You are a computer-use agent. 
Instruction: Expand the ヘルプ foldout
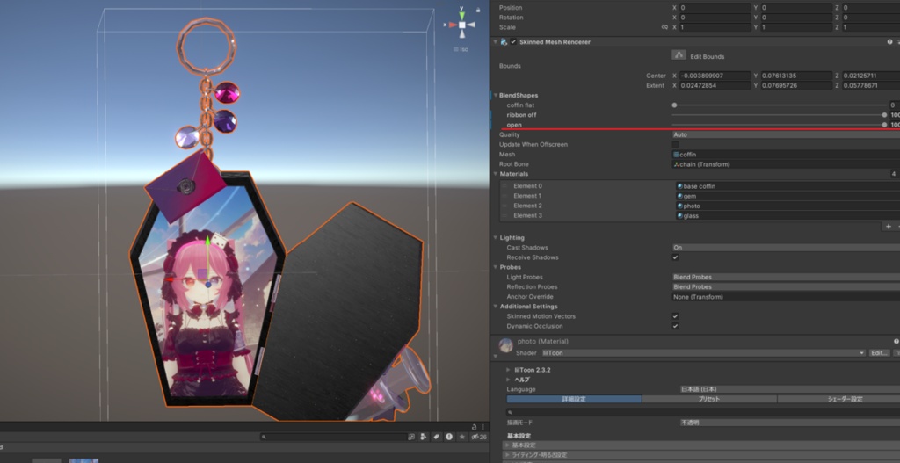pyautogui.click(x=509, y=380)
